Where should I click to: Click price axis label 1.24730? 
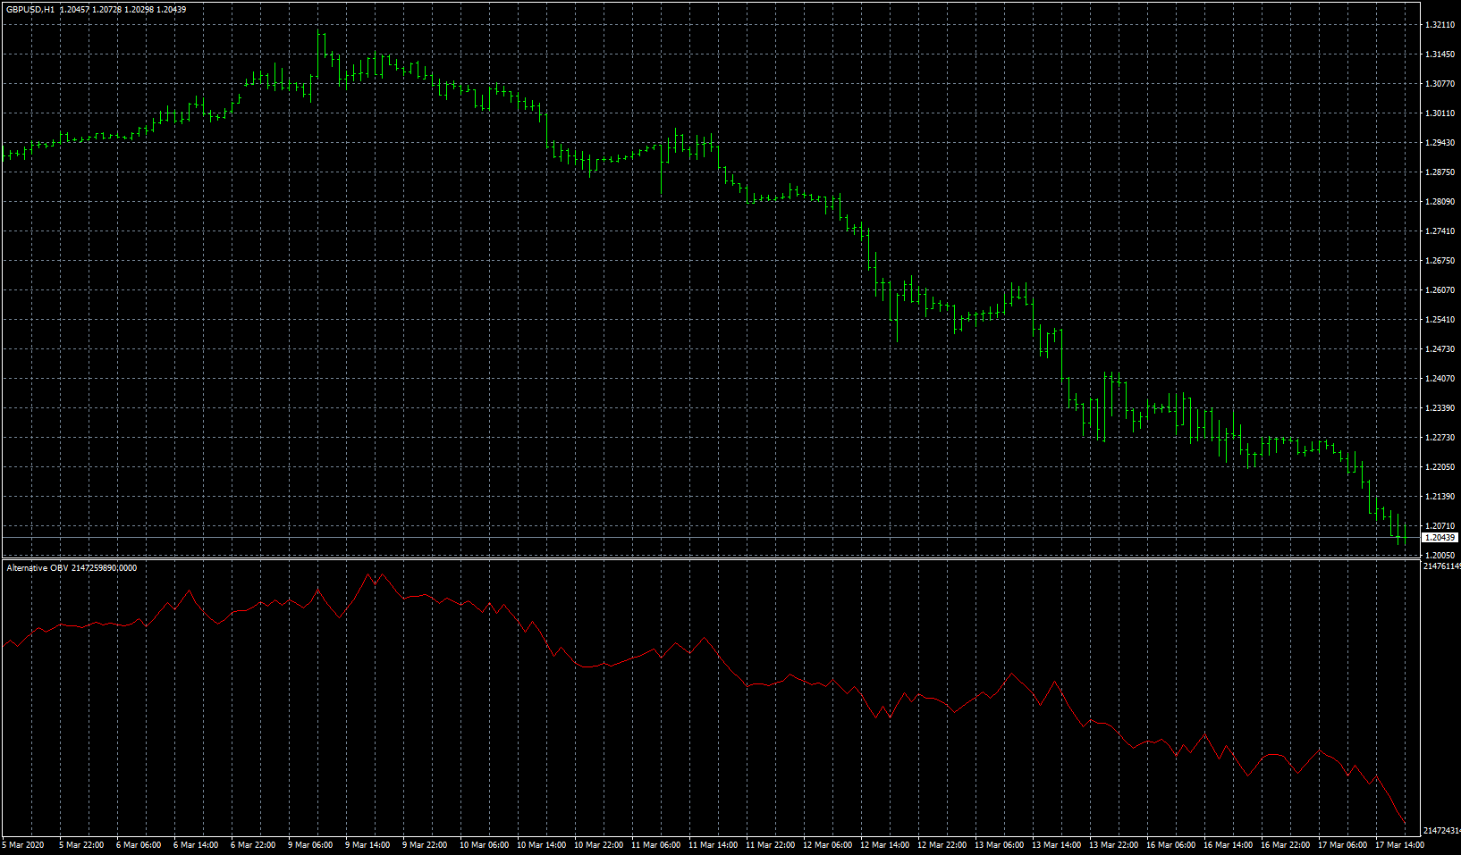(1439, 349)
